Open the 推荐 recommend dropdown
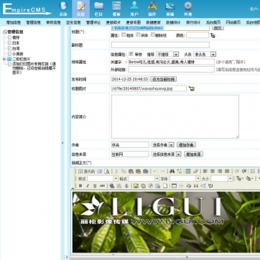260x260 pixels. click(167, 55)
